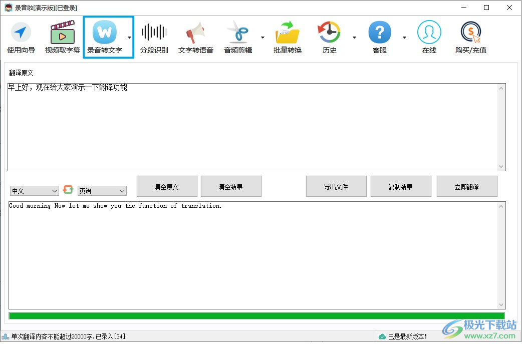Open the 历史 history panel
This screenshot has width=522, height=344.
[x=330, y=37]
